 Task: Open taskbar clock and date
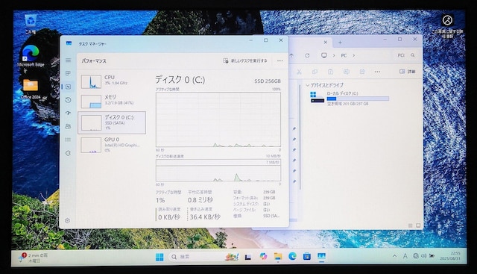(450, 256)
